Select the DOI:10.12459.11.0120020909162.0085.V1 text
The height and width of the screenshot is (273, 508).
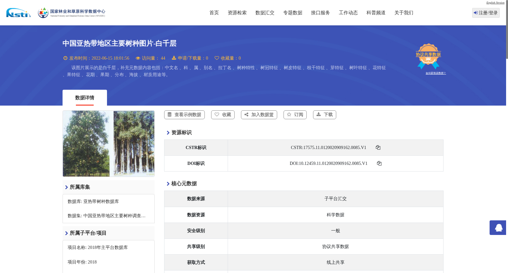329,163
